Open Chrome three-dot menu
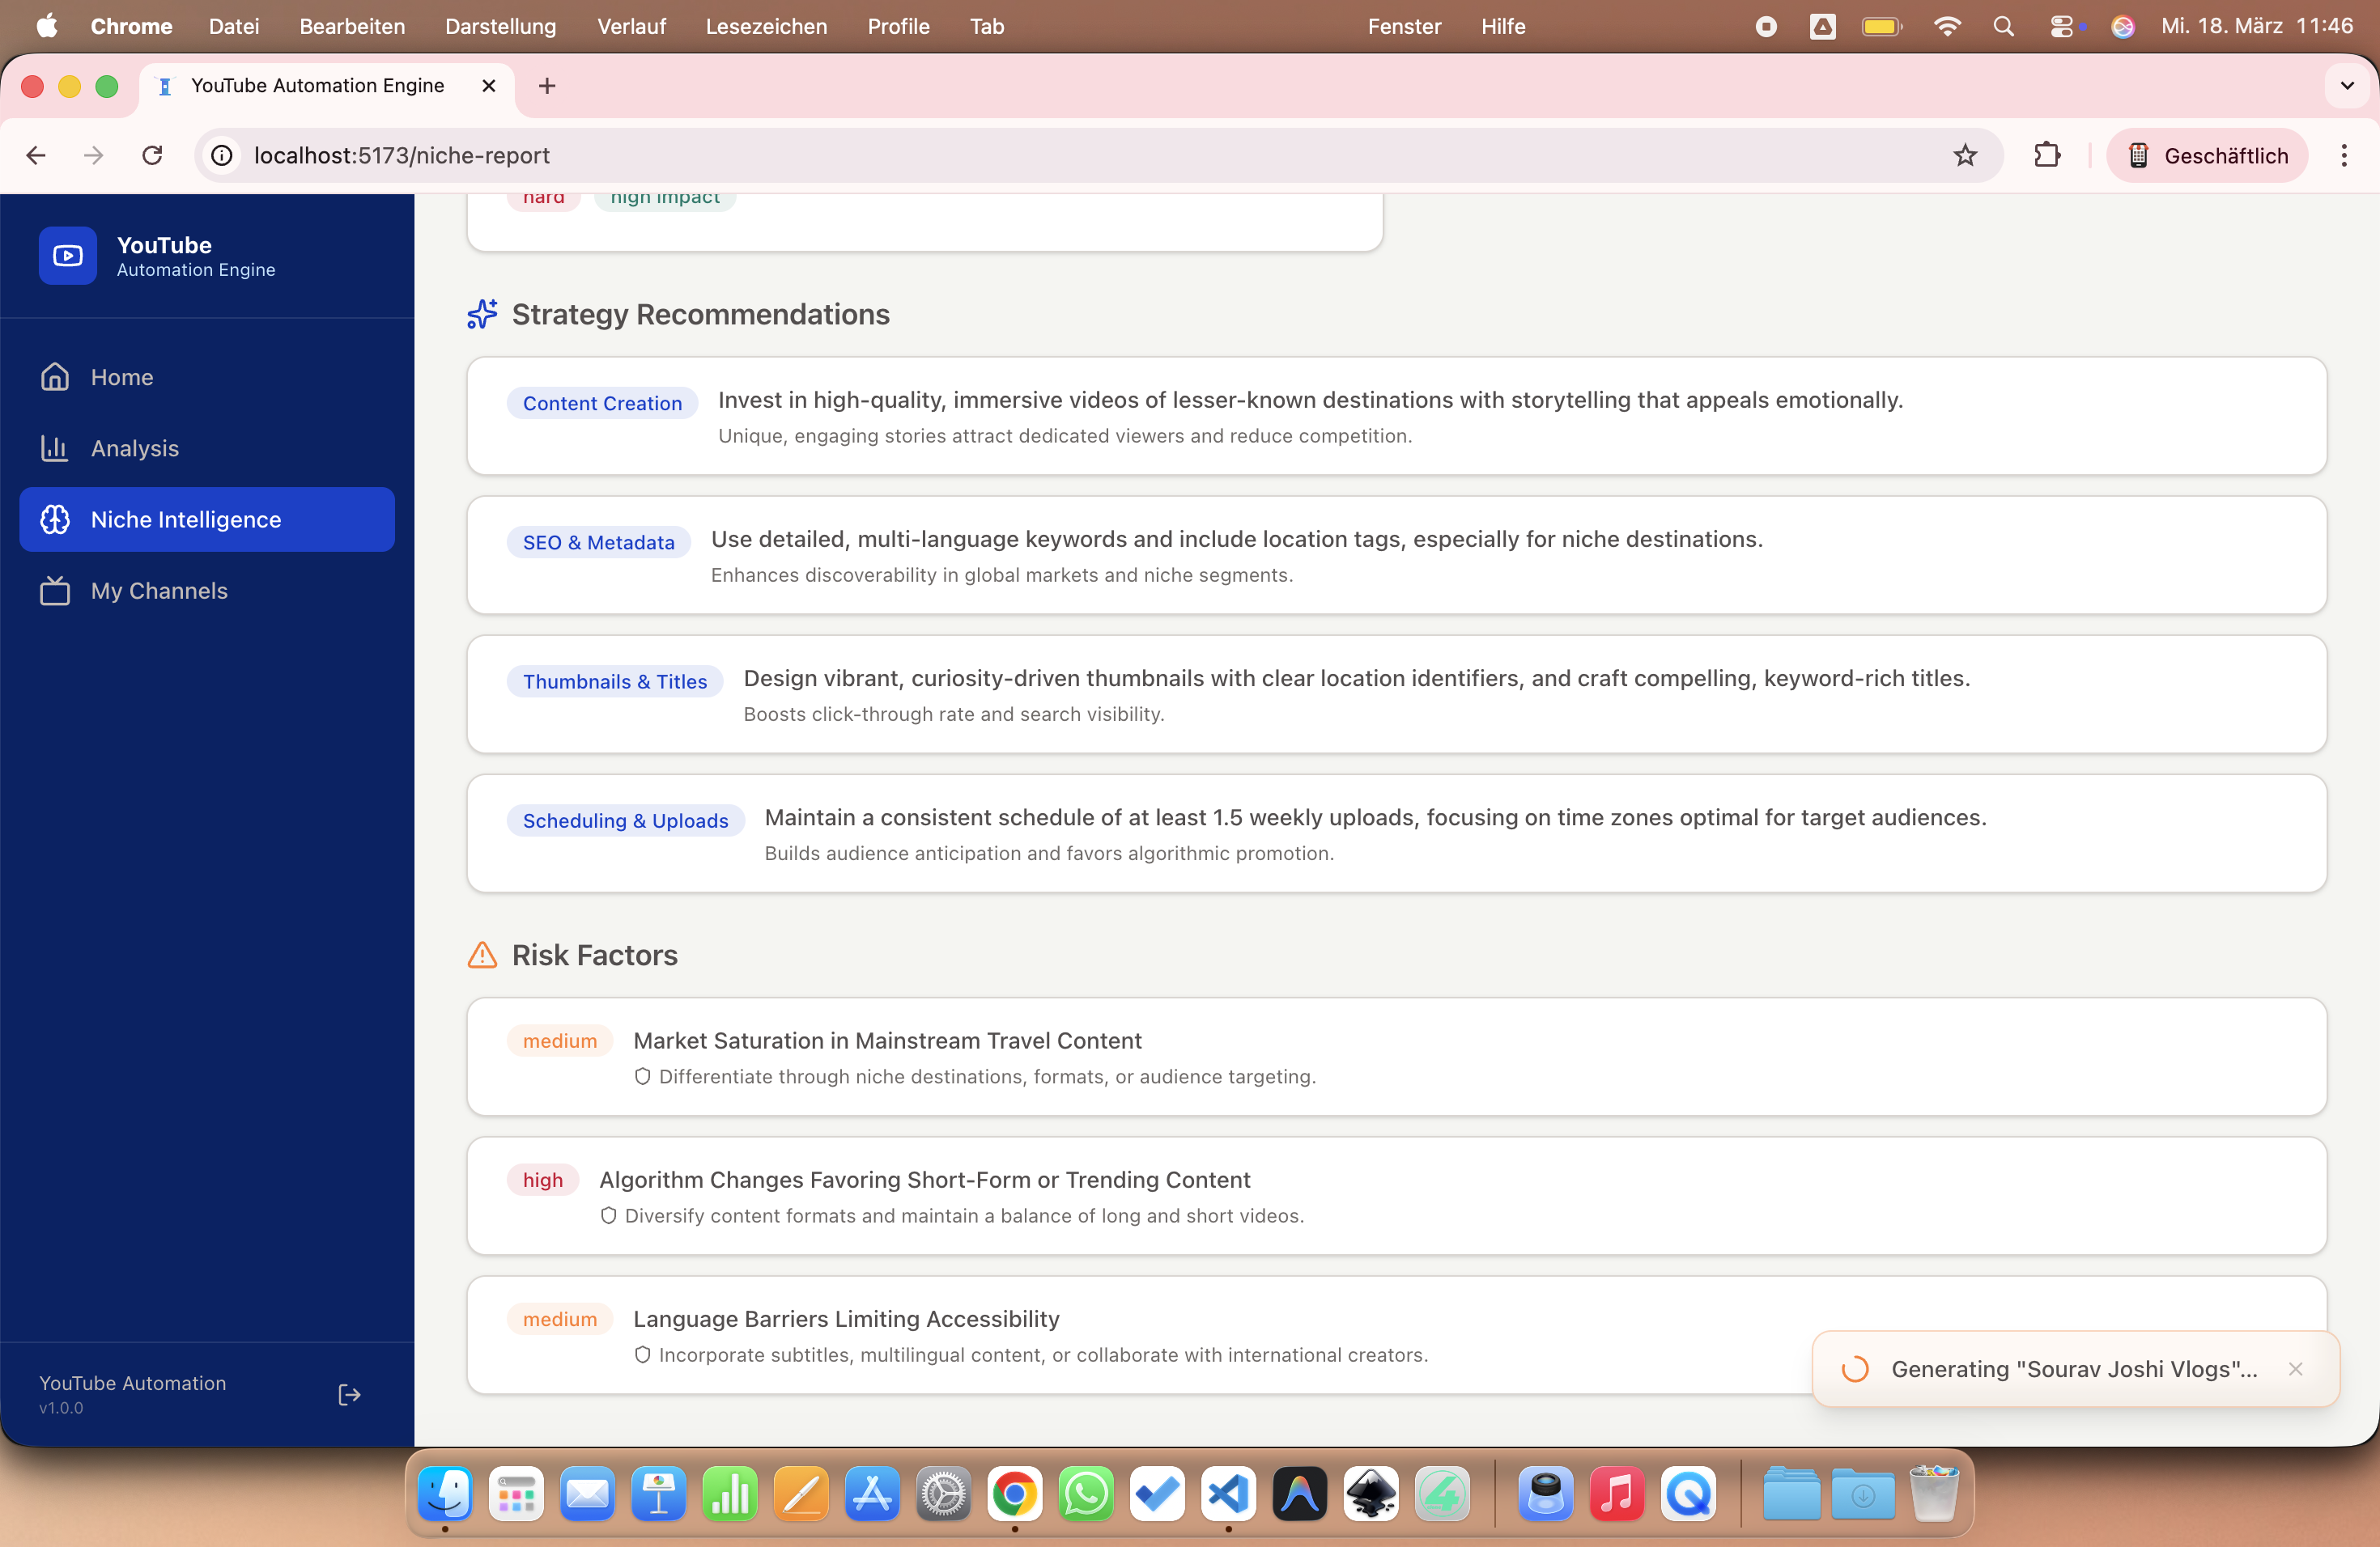The image size is (2380, 1547). point(2343,155)
